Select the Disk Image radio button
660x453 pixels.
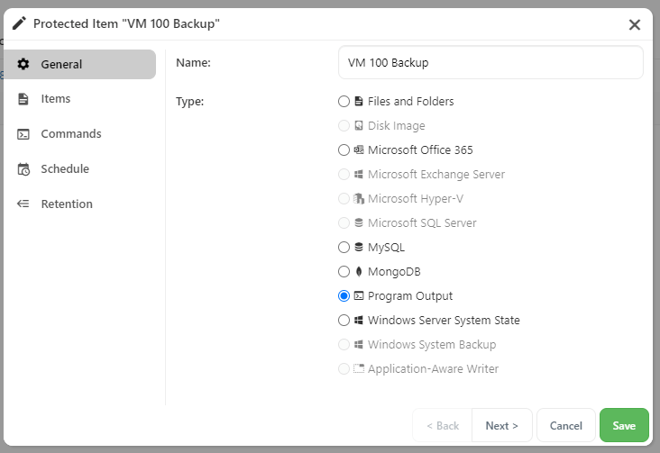point(344,125)
